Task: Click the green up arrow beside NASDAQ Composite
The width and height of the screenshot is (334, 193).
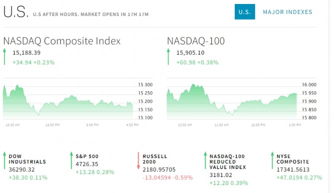Action: (x=4, y=57)
